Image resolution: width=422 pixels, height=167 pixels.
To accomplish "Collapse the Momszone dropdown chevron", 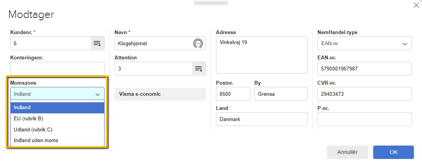I will (x=97, y=94).
